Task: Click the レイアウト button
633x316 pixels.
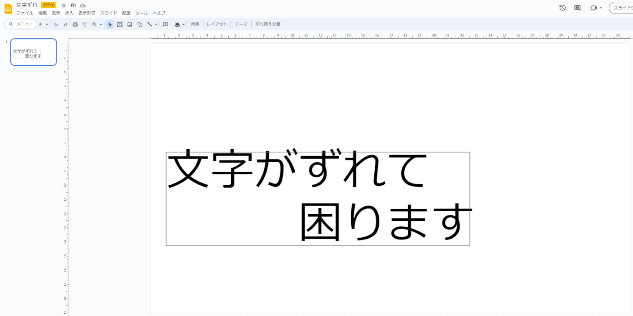Action: pos(217,24)
